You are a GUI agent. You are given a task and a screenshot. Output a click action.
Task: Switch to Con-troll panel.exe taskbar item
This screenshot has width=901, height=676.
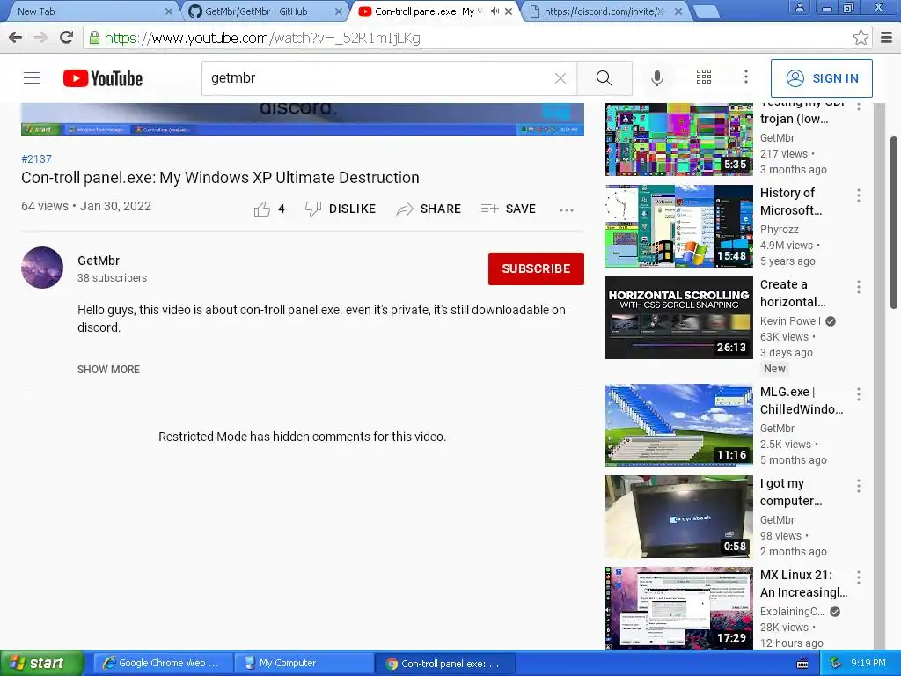coord(445,664)
